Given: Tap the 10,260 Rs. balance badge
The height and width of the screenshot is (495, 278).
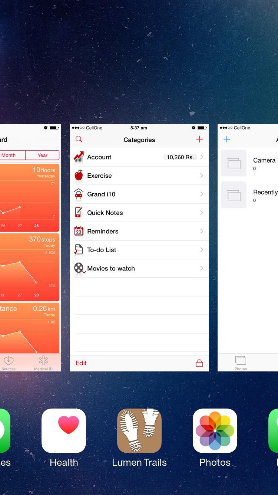Looking at the screenshot, I should pos(180,157).
